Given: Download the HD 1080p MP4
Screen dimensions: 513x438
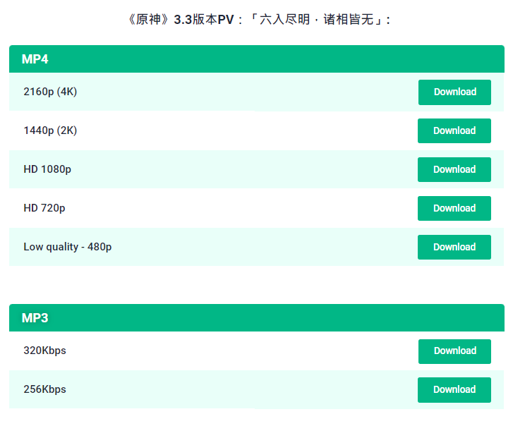Looking at the screenshot, I should [454, 169].
